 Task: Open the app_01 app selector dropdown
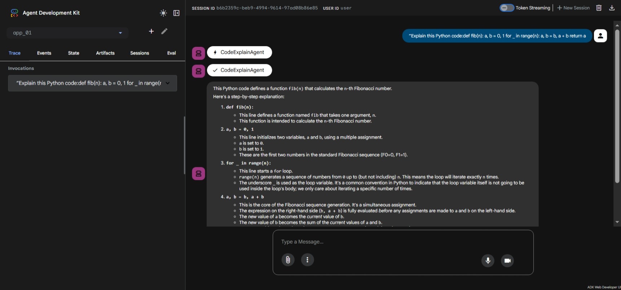[67, 33]
